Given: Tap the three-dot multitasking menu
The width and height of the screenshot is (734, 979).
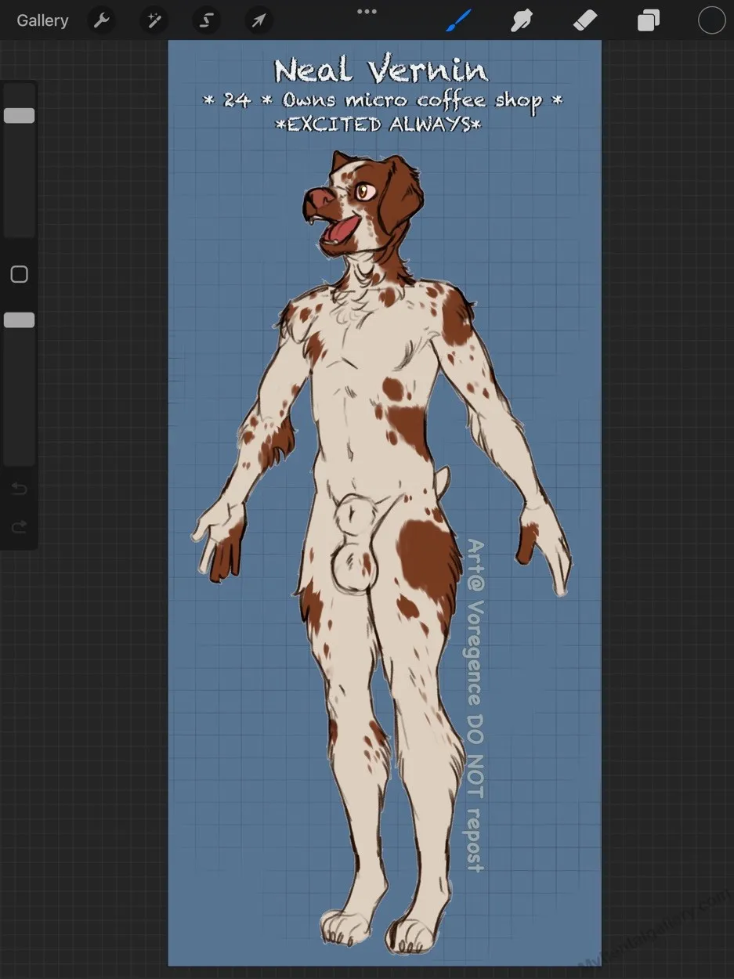Looking at the screenshot, I should 367,11.
